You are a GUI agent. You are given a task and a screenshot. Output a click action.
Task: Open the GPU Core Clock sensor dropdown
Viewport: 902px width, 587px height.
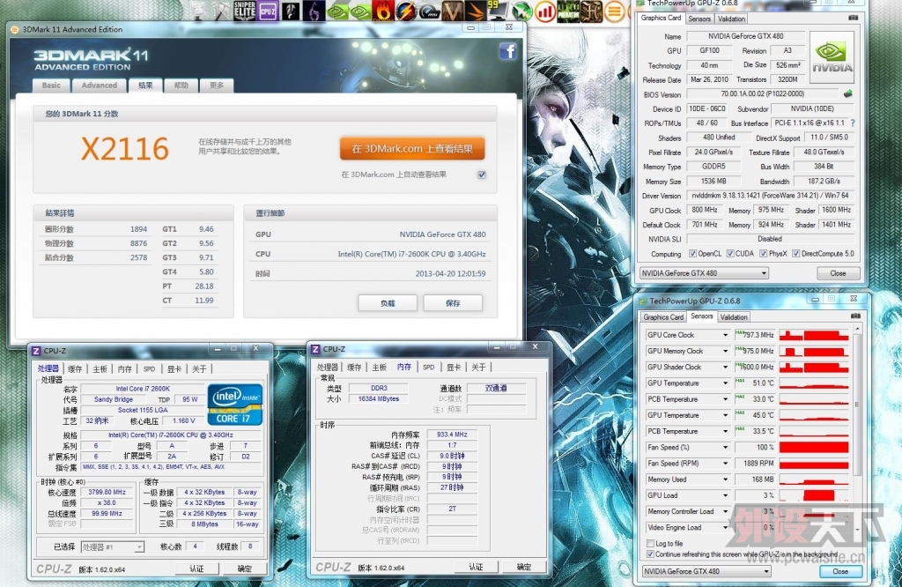[726, 335]
